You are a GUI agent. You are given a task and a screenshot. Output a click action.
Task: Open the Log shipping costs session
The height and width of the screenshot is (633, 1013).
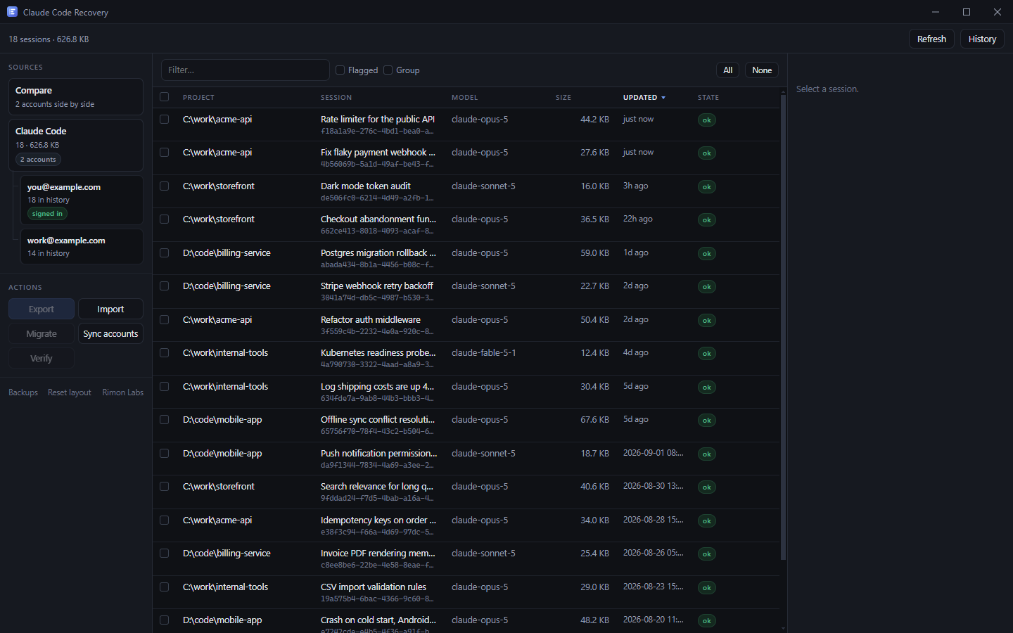(377, 387)
